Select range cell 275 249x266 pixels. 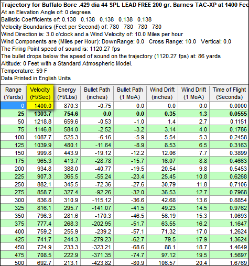pos(13,192)
